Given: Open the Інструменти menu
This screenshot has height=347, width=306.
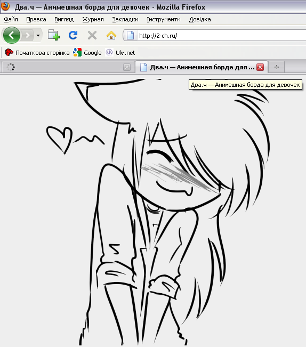Looking at the screenshot, I should click(x=164, y=20).
